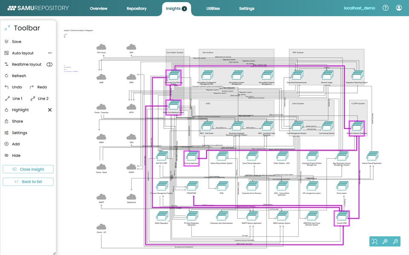Open the Settings tab in top navigation

(x=247, y=8)
